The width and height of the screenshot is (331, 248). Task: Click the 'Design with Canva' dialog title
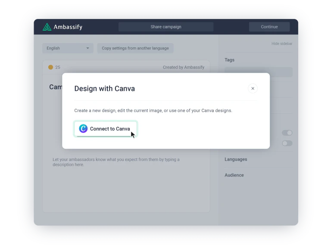point(104,89)
